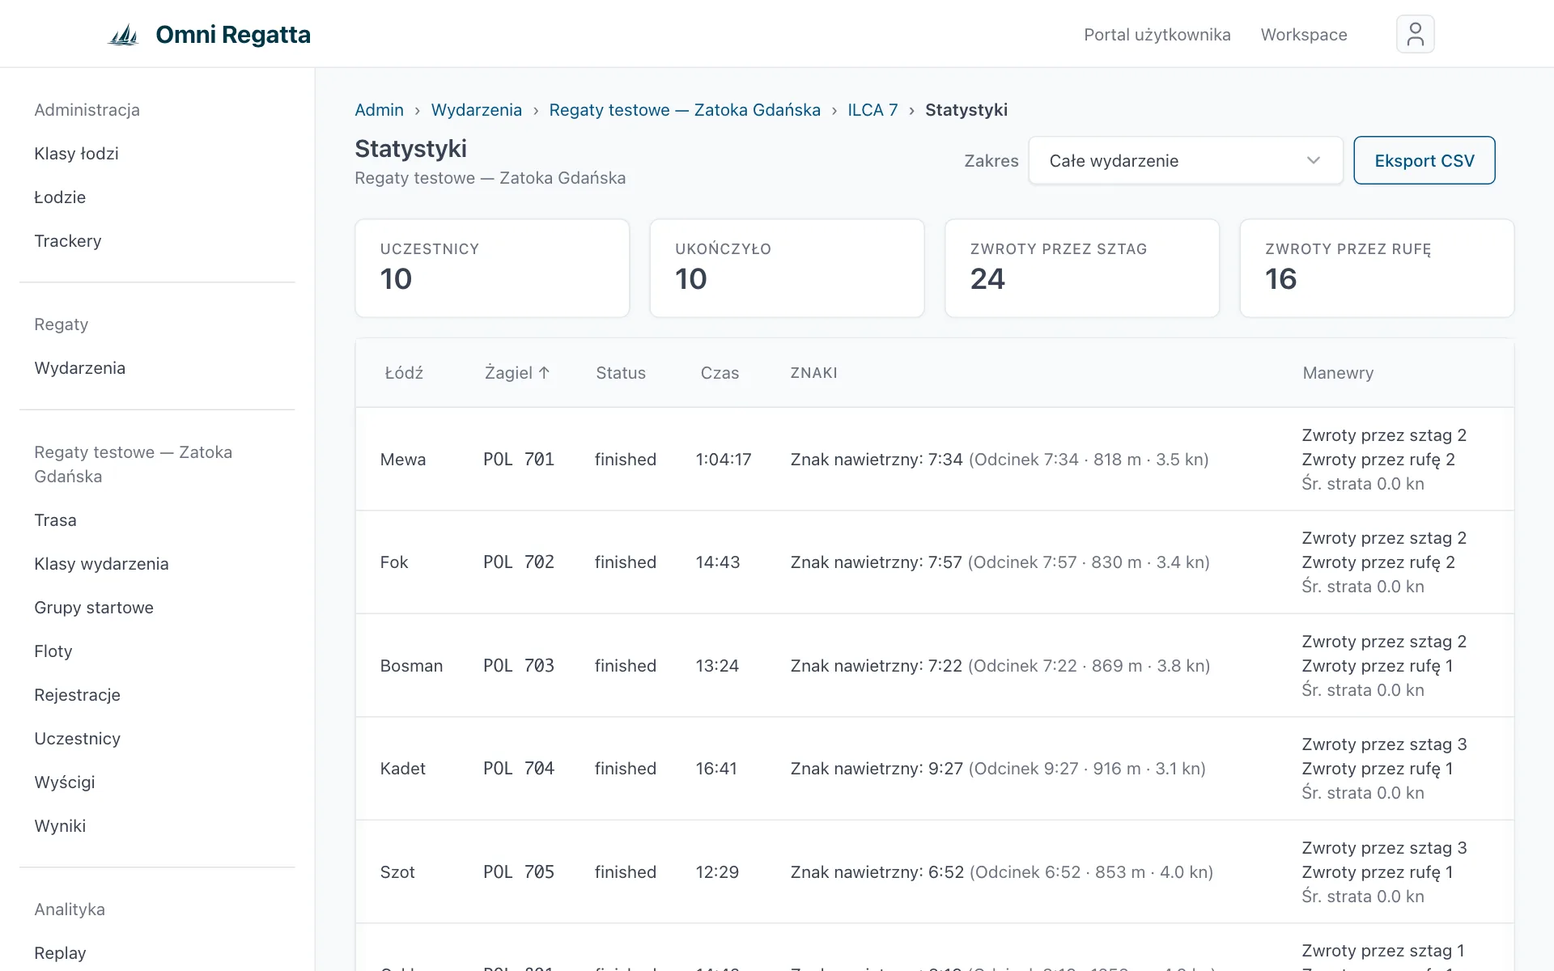The width and height of the screenshot is (1554, 971).
Task: Click the Eksport CSV button
Action: [1424, 160]
